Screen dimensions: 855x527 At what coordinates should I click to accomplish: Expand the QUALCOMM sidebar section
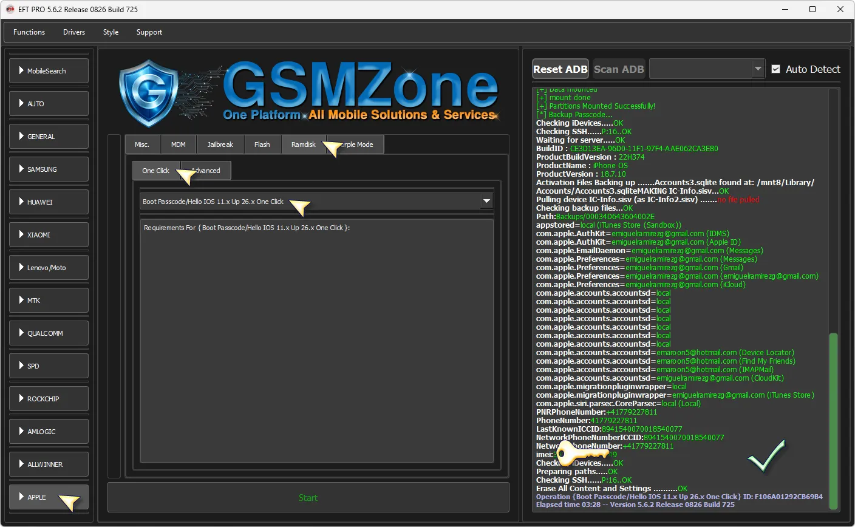pyautogui.click(x=49, y=333)
